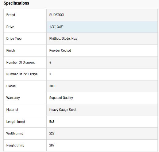Click the Brand label cell
Image resolution: width=159 pixels, height=152 pixels.
point(25,15)
